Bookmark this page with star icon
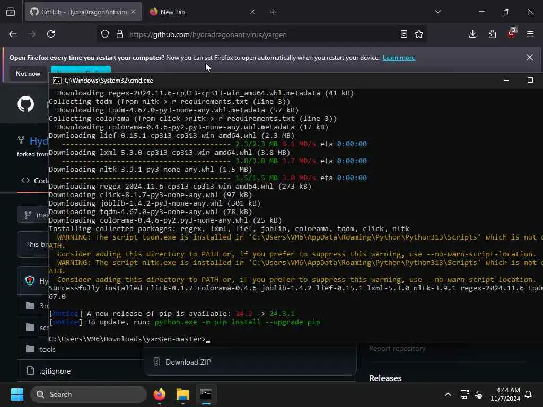 [419, 34]
